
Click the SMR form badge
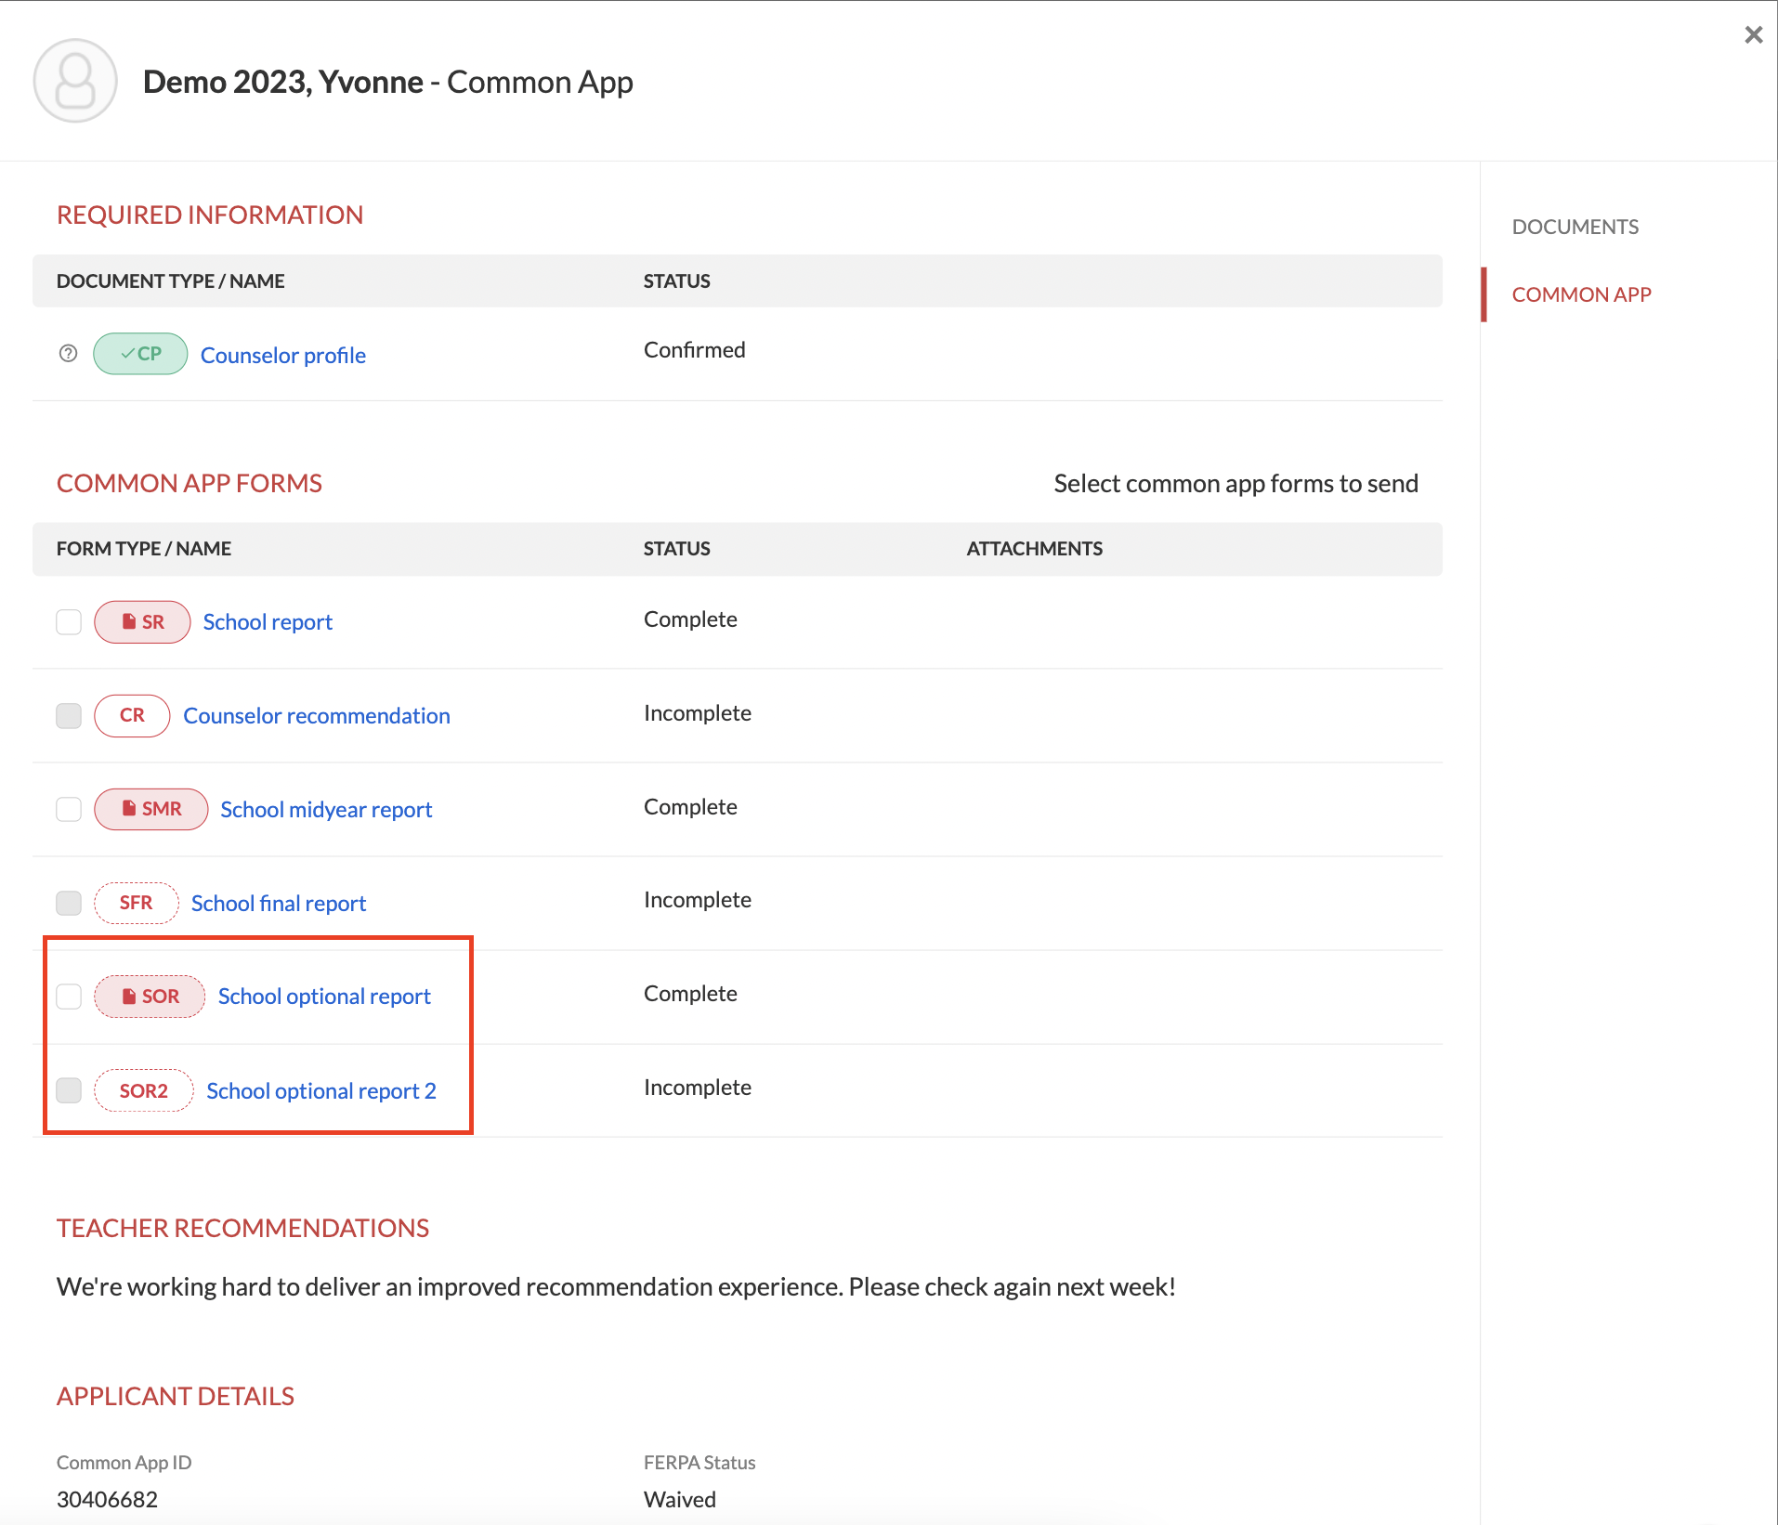click(x=150, y=809)
